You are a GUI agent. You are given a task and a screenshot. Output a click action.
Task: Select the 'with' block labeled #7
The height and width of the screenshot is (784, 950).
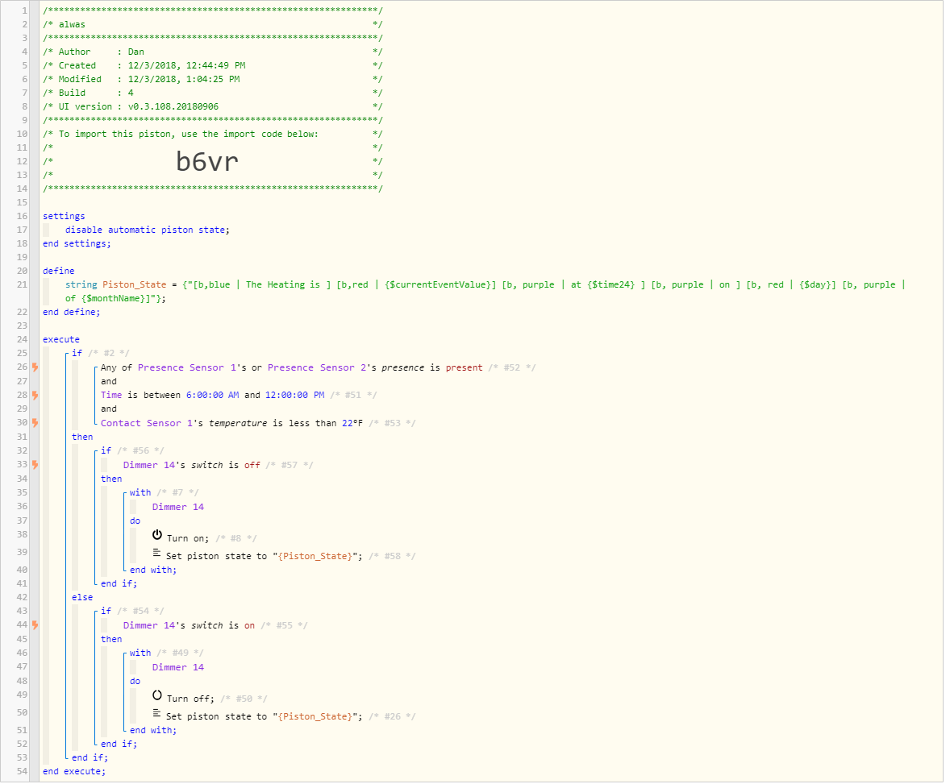click(x=140, y=493)
